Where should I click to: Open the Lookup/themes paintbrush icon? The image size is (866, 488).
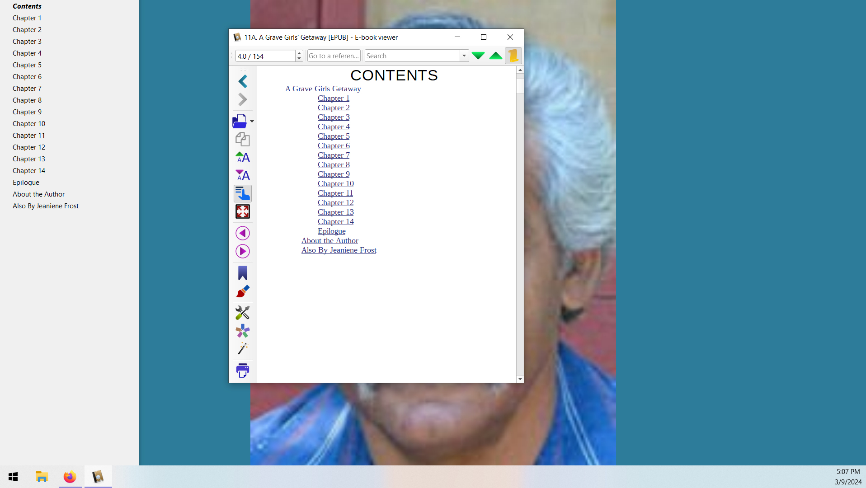(x=243, y=291)
